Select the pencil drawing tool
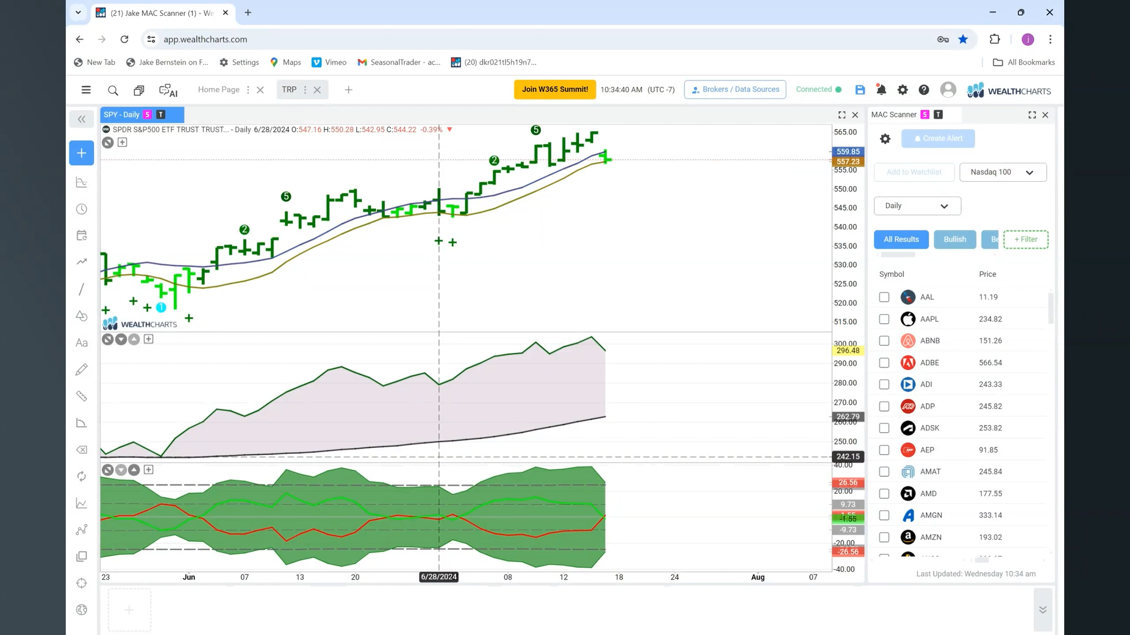 click(82, 369)
